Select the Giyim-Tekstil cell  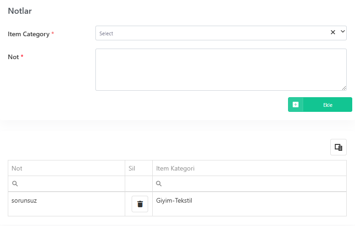pyautogui.click(x=250, y=204)
